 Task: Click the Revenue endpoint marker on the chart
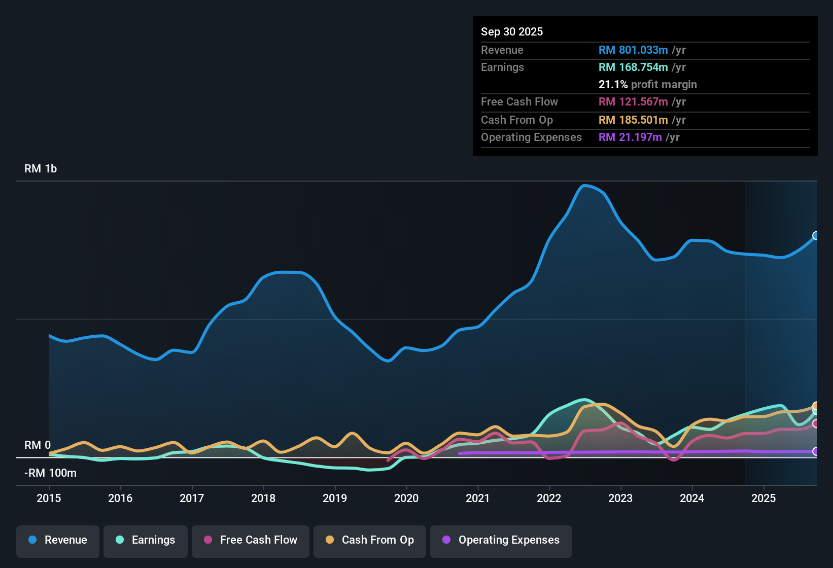point(816,236)
